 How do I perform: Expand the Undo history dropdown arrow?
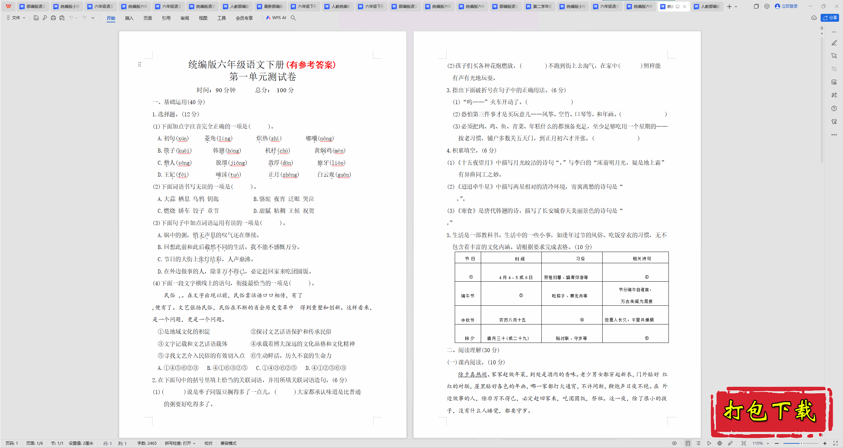point(76,18)
